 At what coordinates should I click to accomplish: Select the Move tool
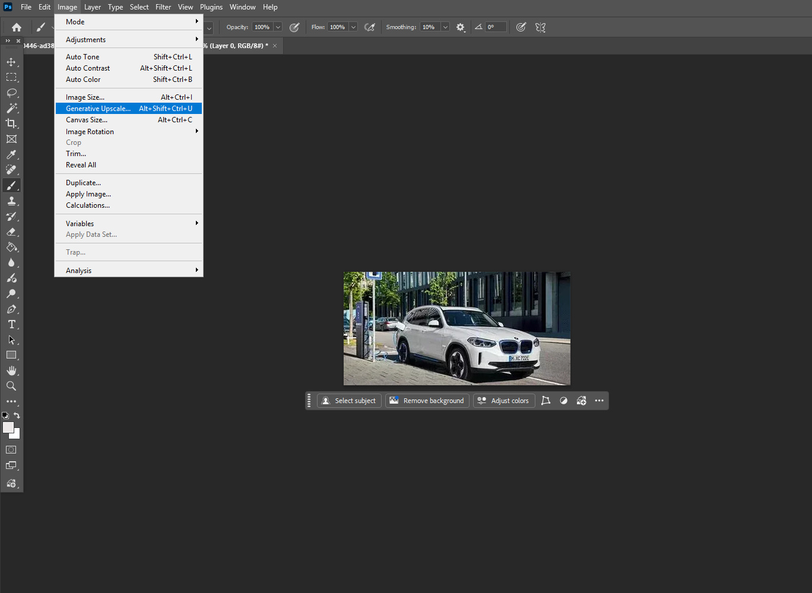pyautogui.click(x=11, y=62)
